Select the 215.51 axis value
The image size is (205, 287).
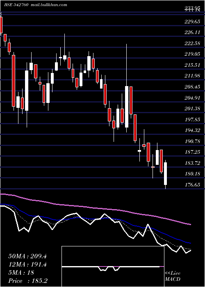pos(192,65)
